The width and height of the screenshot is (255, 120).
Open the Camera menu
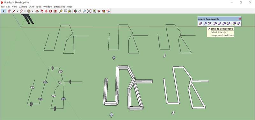(x=23, y=7)
